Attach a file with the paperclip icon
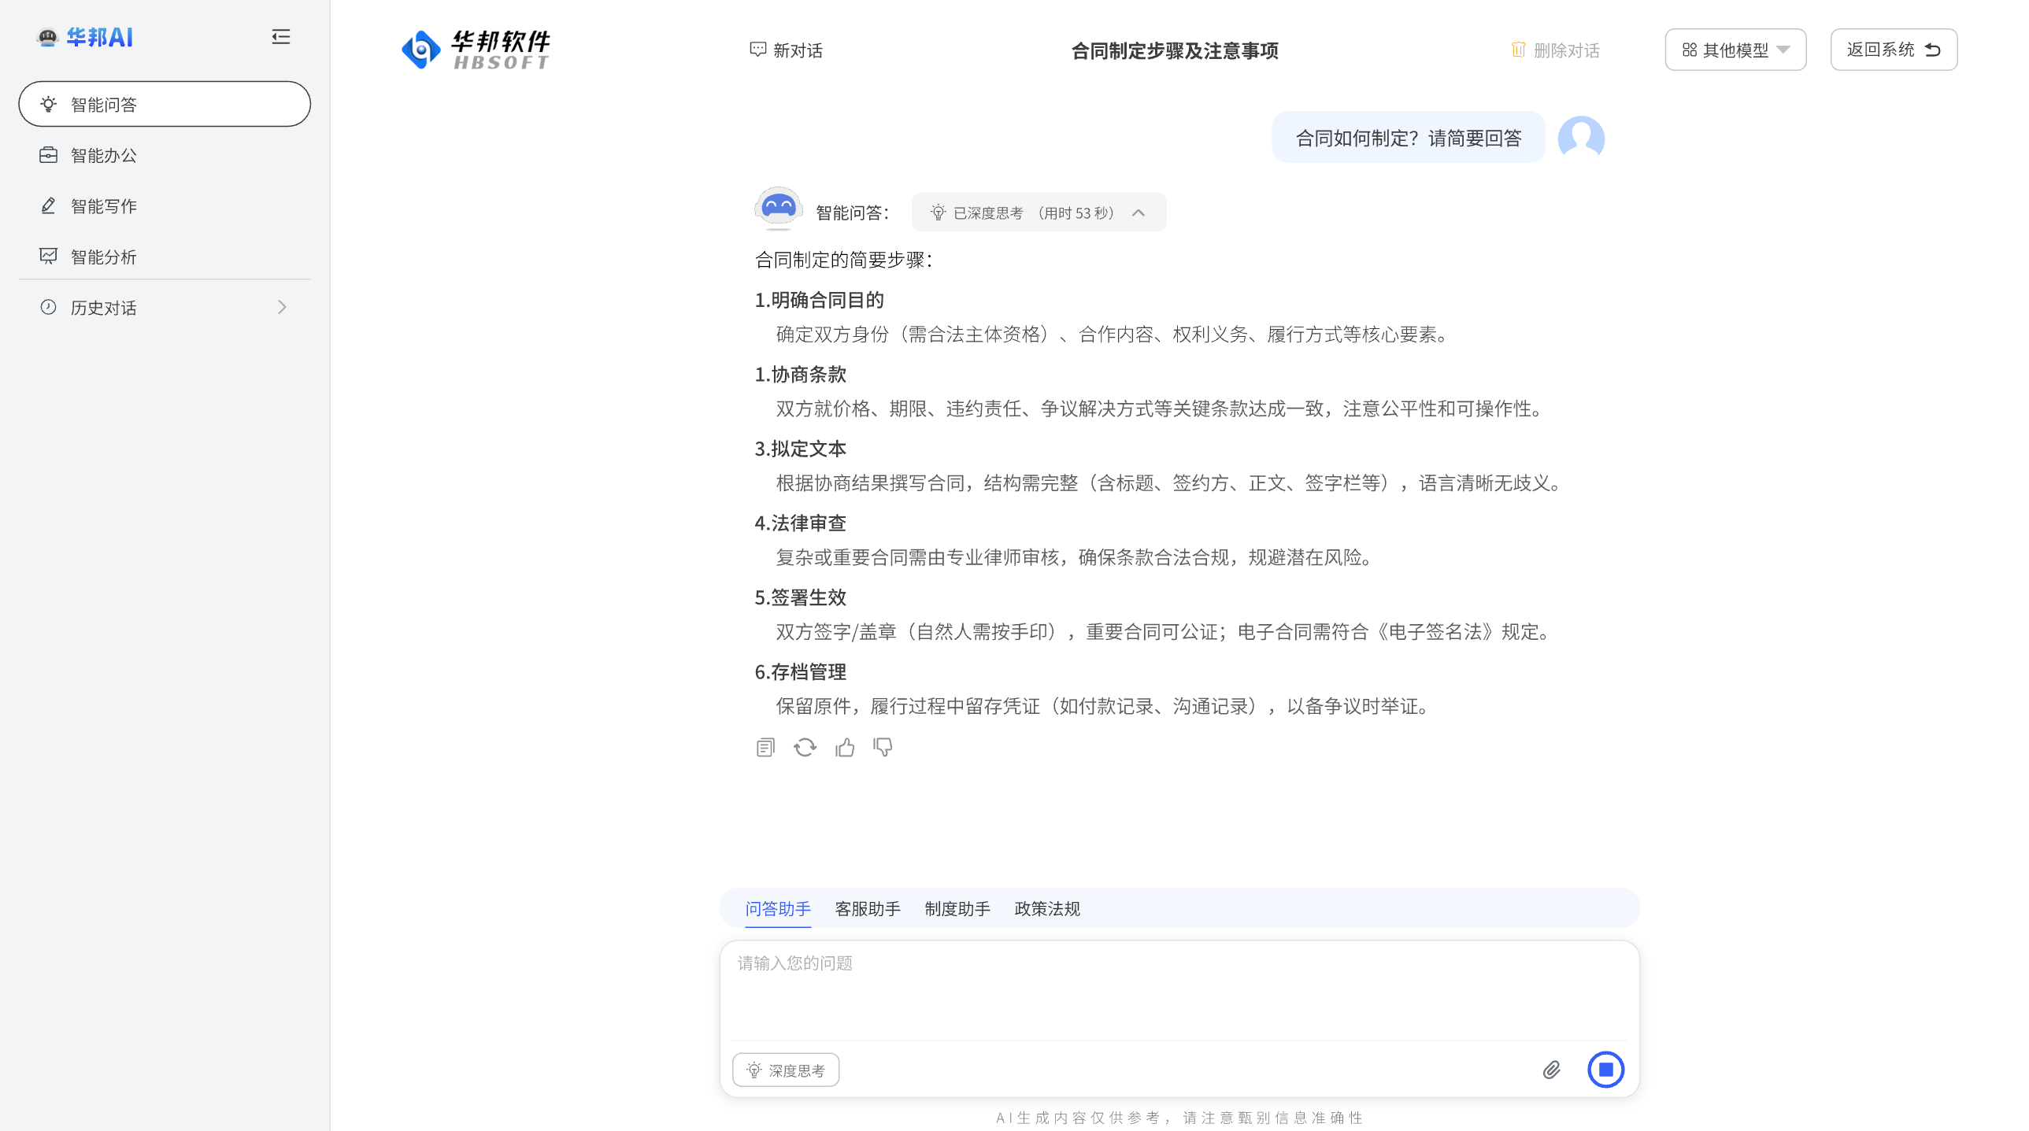Image resolution: width=2029 pixels, height=1131 pixels. click(1551, 1070)
